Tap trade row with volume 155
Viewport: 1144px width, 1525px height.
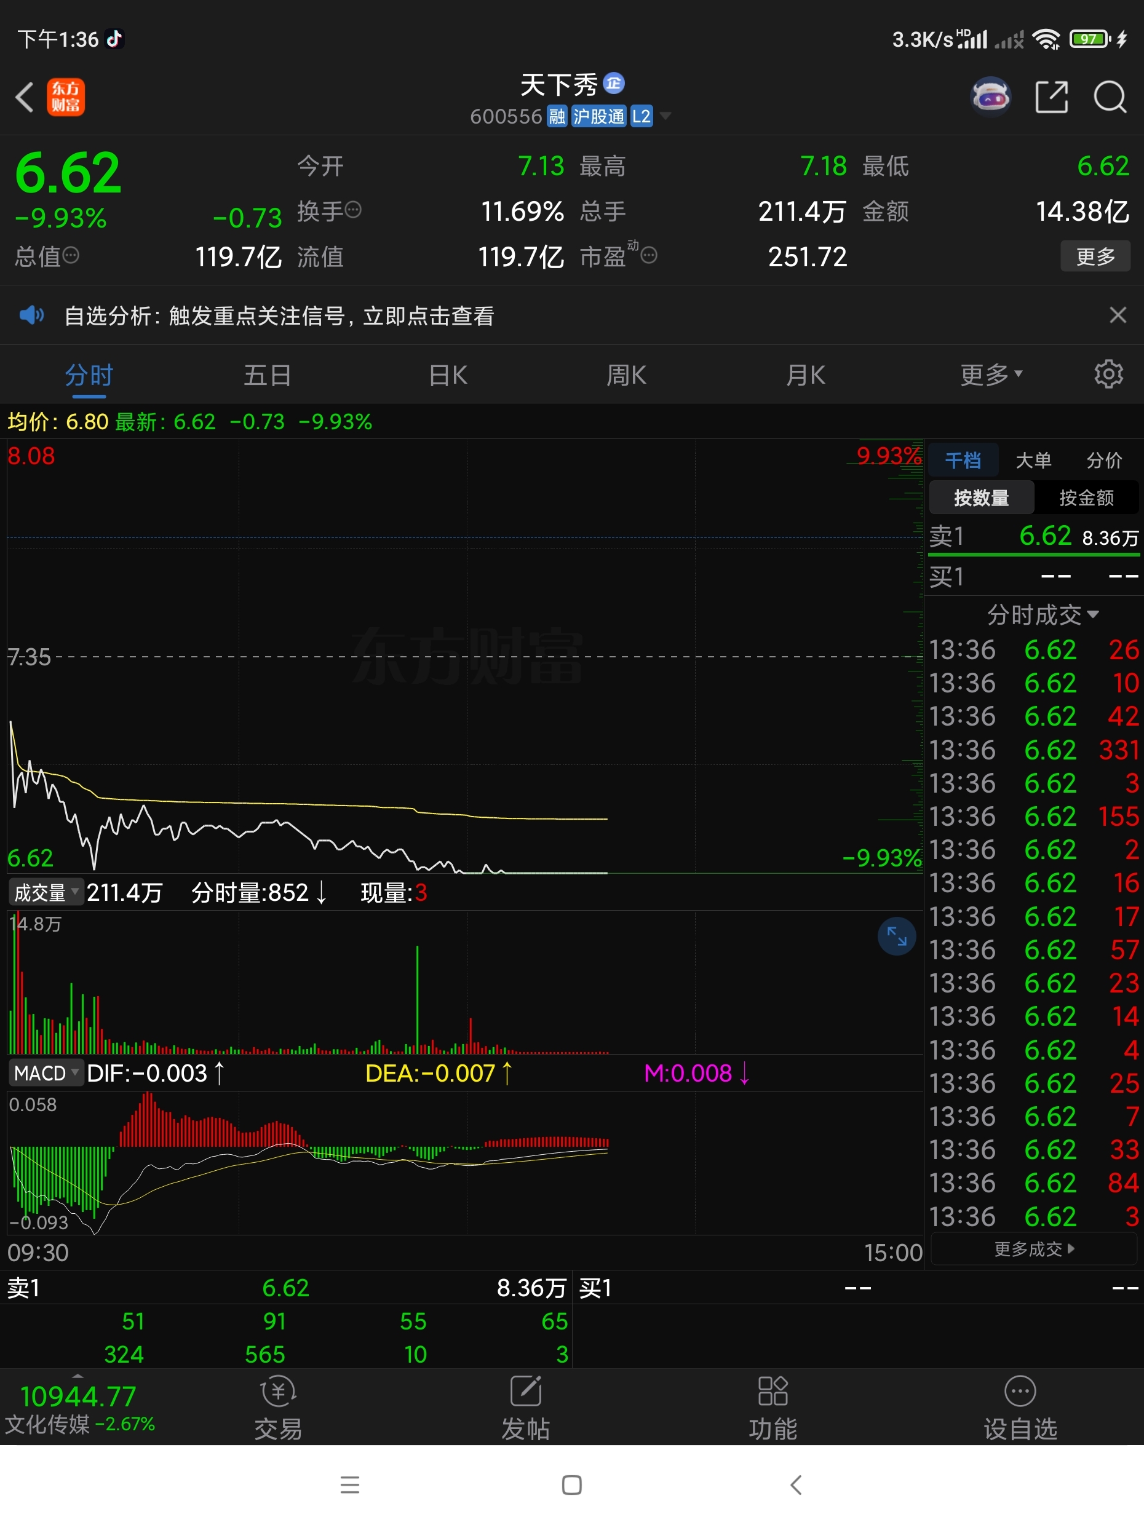1034,816
